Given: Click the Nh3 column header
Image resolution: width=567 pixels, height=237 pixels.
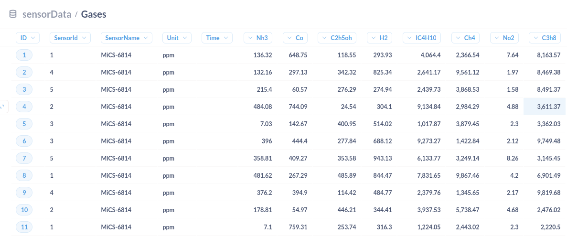Looking at the screenshot, I should tap(258, 38).
